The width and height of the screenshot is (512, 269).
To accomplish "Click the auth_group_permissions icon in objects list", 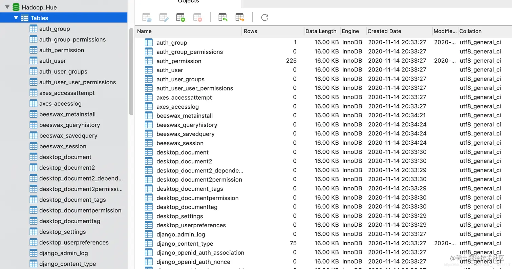I will coord(149,51).
